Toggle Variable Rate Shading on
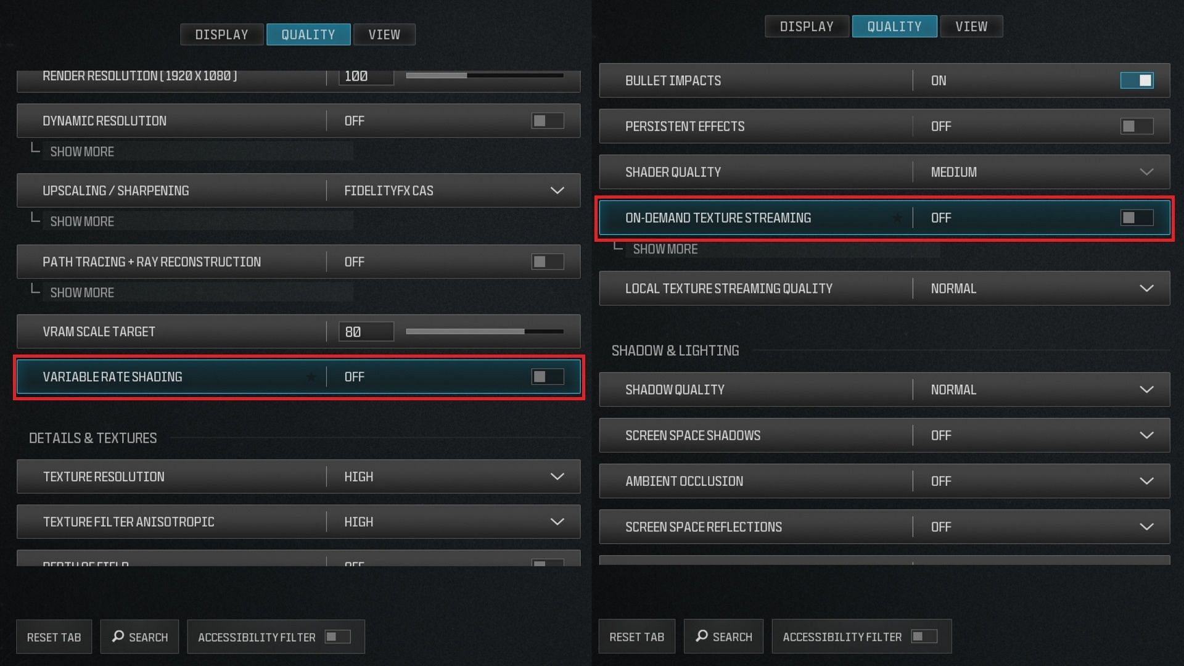This screenshot has height=666, width=1184. pos(546,376)
